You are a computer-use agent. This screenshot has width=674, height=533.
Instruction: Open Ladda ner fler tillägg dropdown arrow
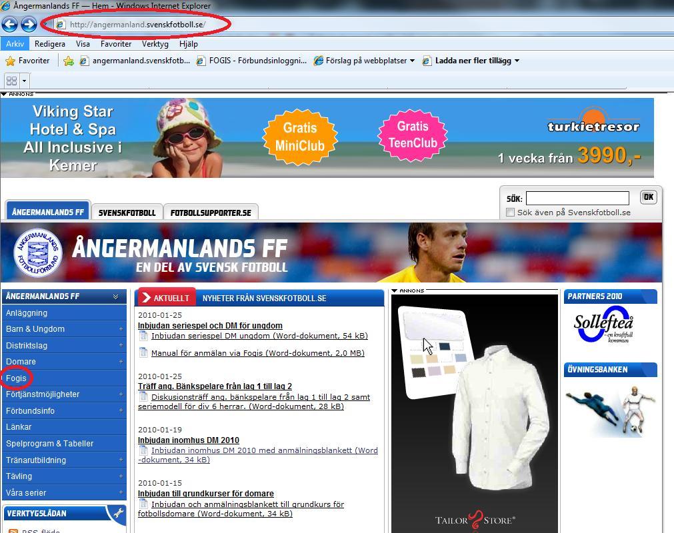tap(517, 61)
